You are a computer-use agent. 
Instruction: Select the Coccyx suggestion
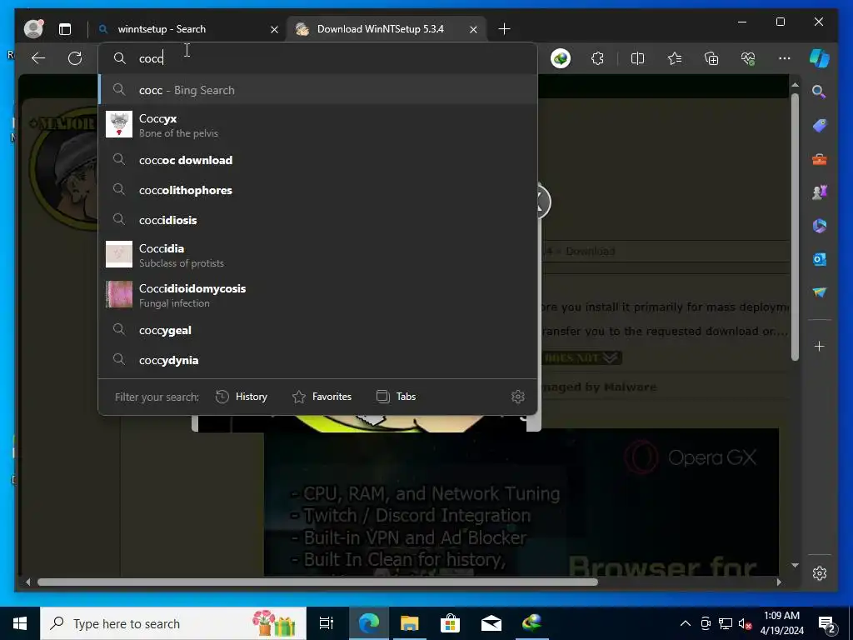click(318, 125)
